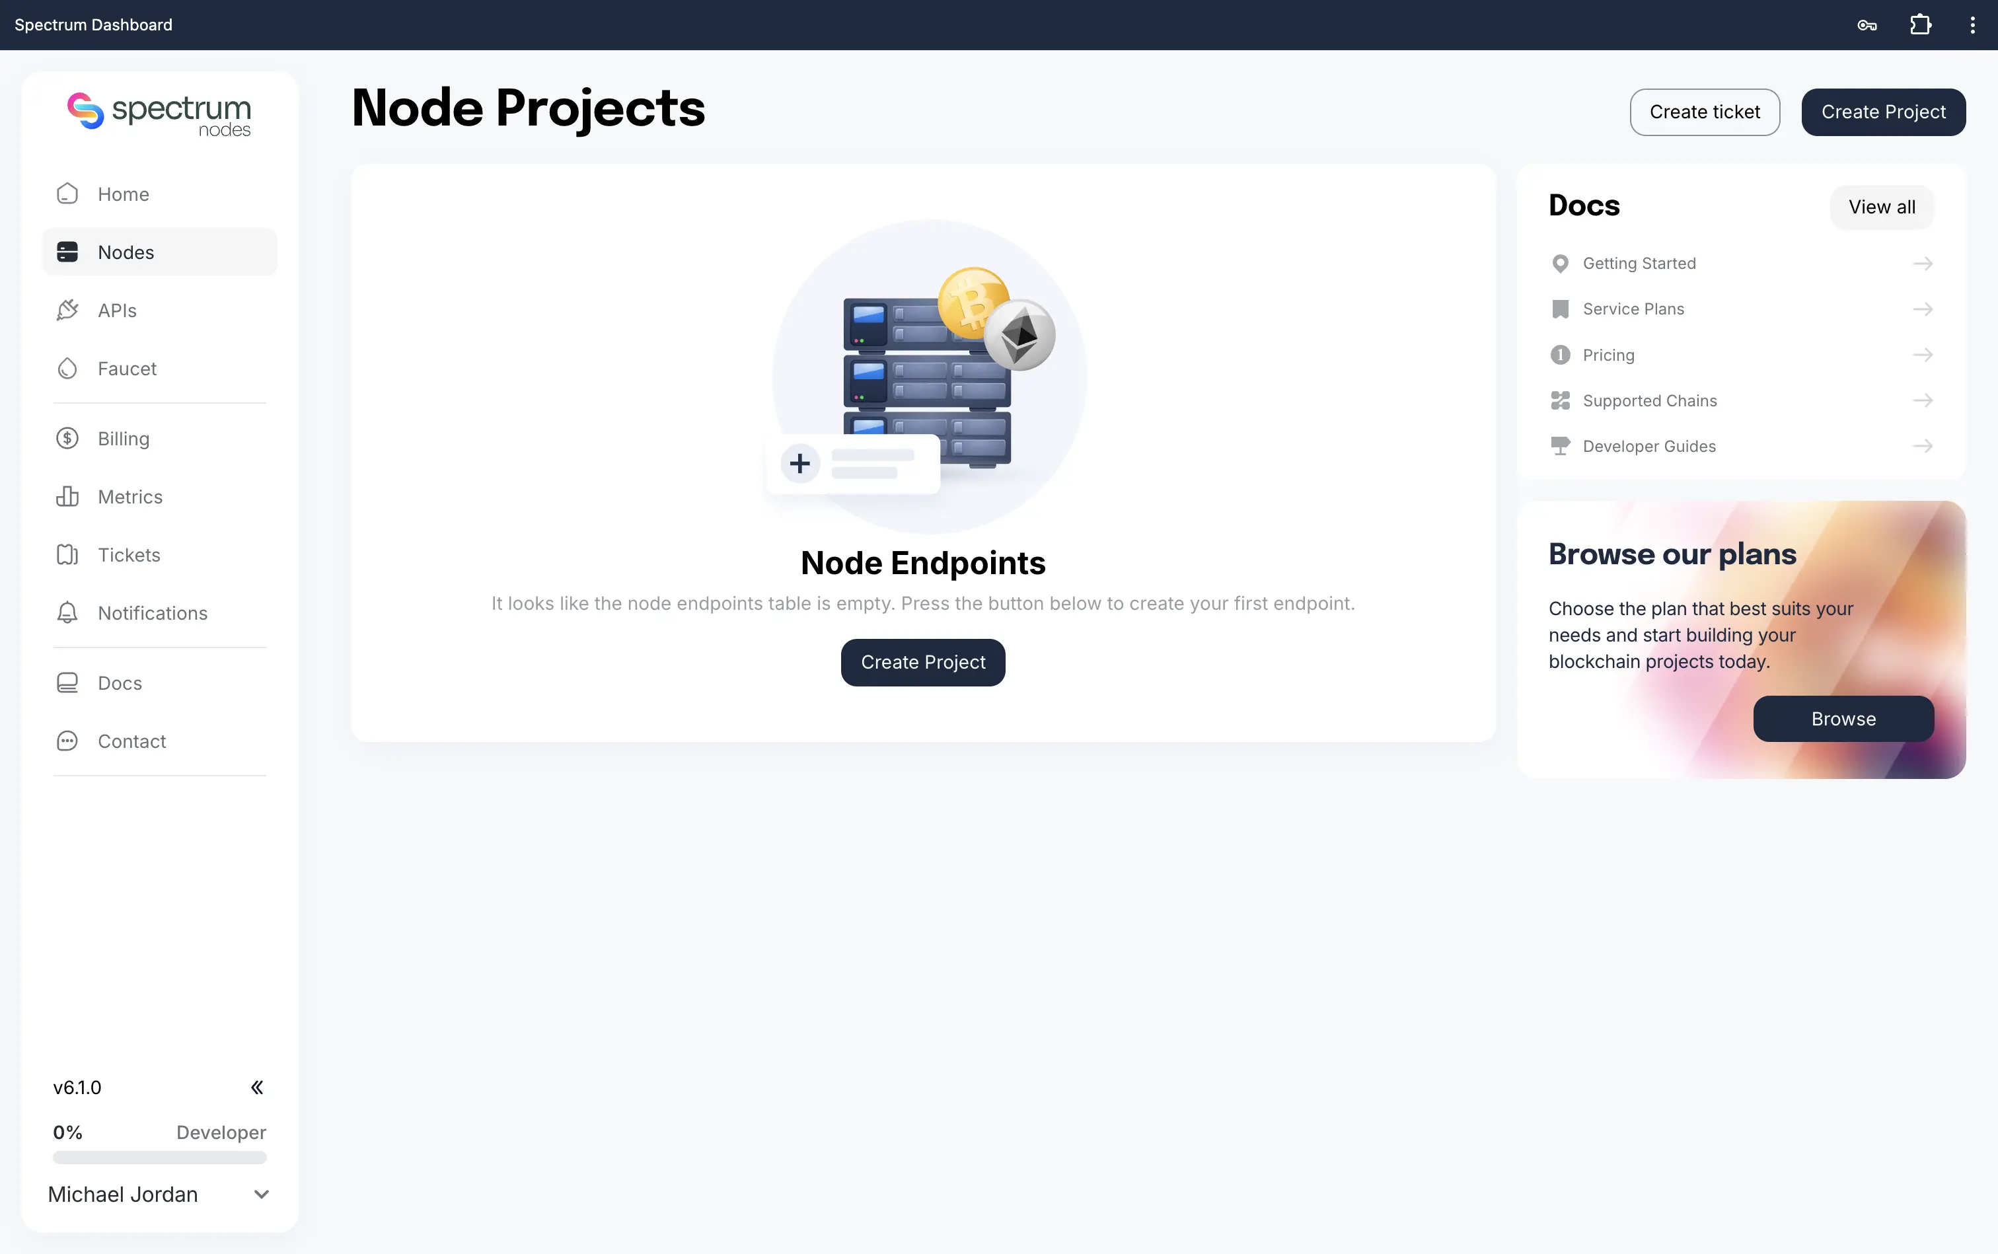Click the Supported Chains icon
This screenshot has height=1254, width=1998.
[x=1560, y=400]
